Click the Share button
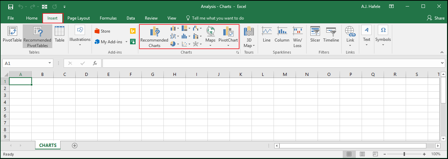 point(436,18)
